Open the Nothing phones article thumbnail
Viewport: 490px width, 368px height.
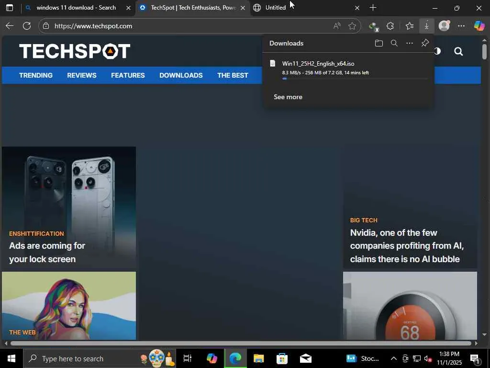click(69, 207)
